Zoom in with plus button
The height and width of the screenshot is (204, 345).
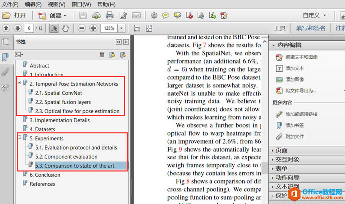[x=93, y=28]
